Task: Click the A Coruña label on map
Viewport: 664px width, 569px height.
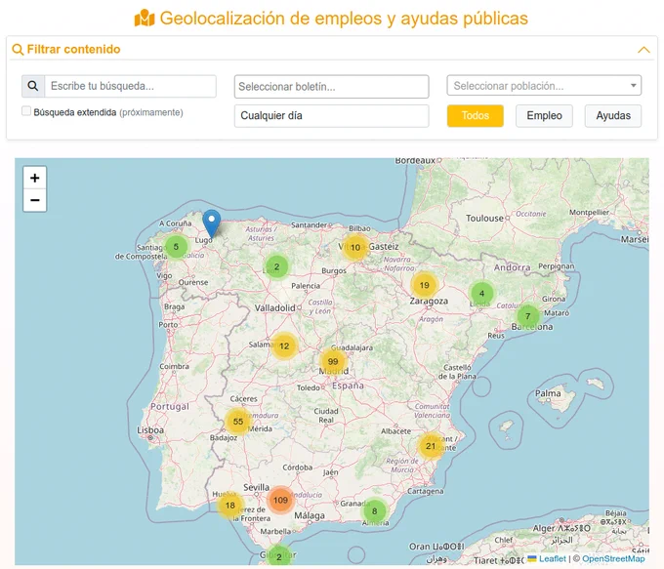Action: pyautogui.click(x=176, y=224)
